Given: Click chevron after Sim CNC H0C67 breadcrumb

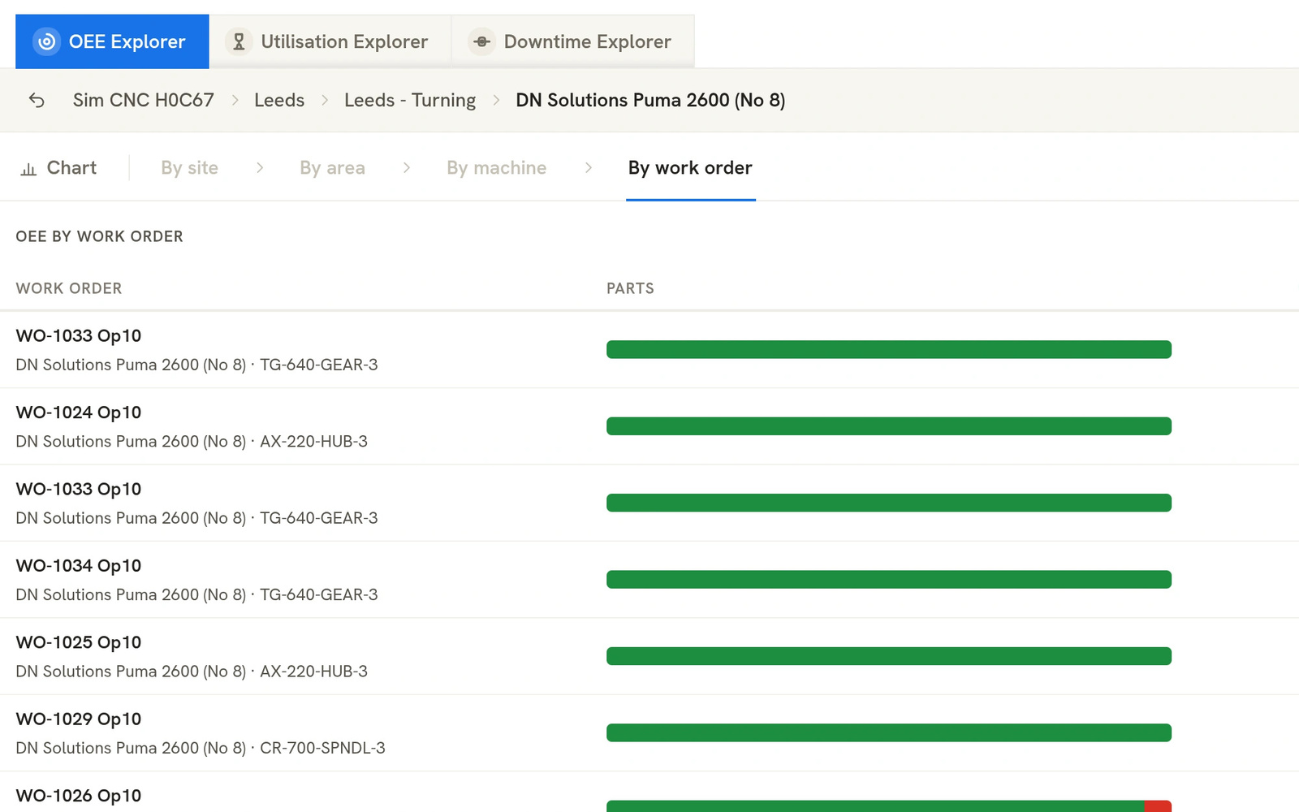Looking at the screenshot, I should point(235,100).
